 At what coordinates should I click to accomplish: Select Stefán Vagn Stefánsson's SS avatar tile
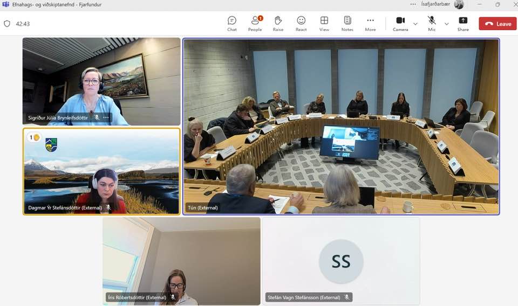[340, 261]
